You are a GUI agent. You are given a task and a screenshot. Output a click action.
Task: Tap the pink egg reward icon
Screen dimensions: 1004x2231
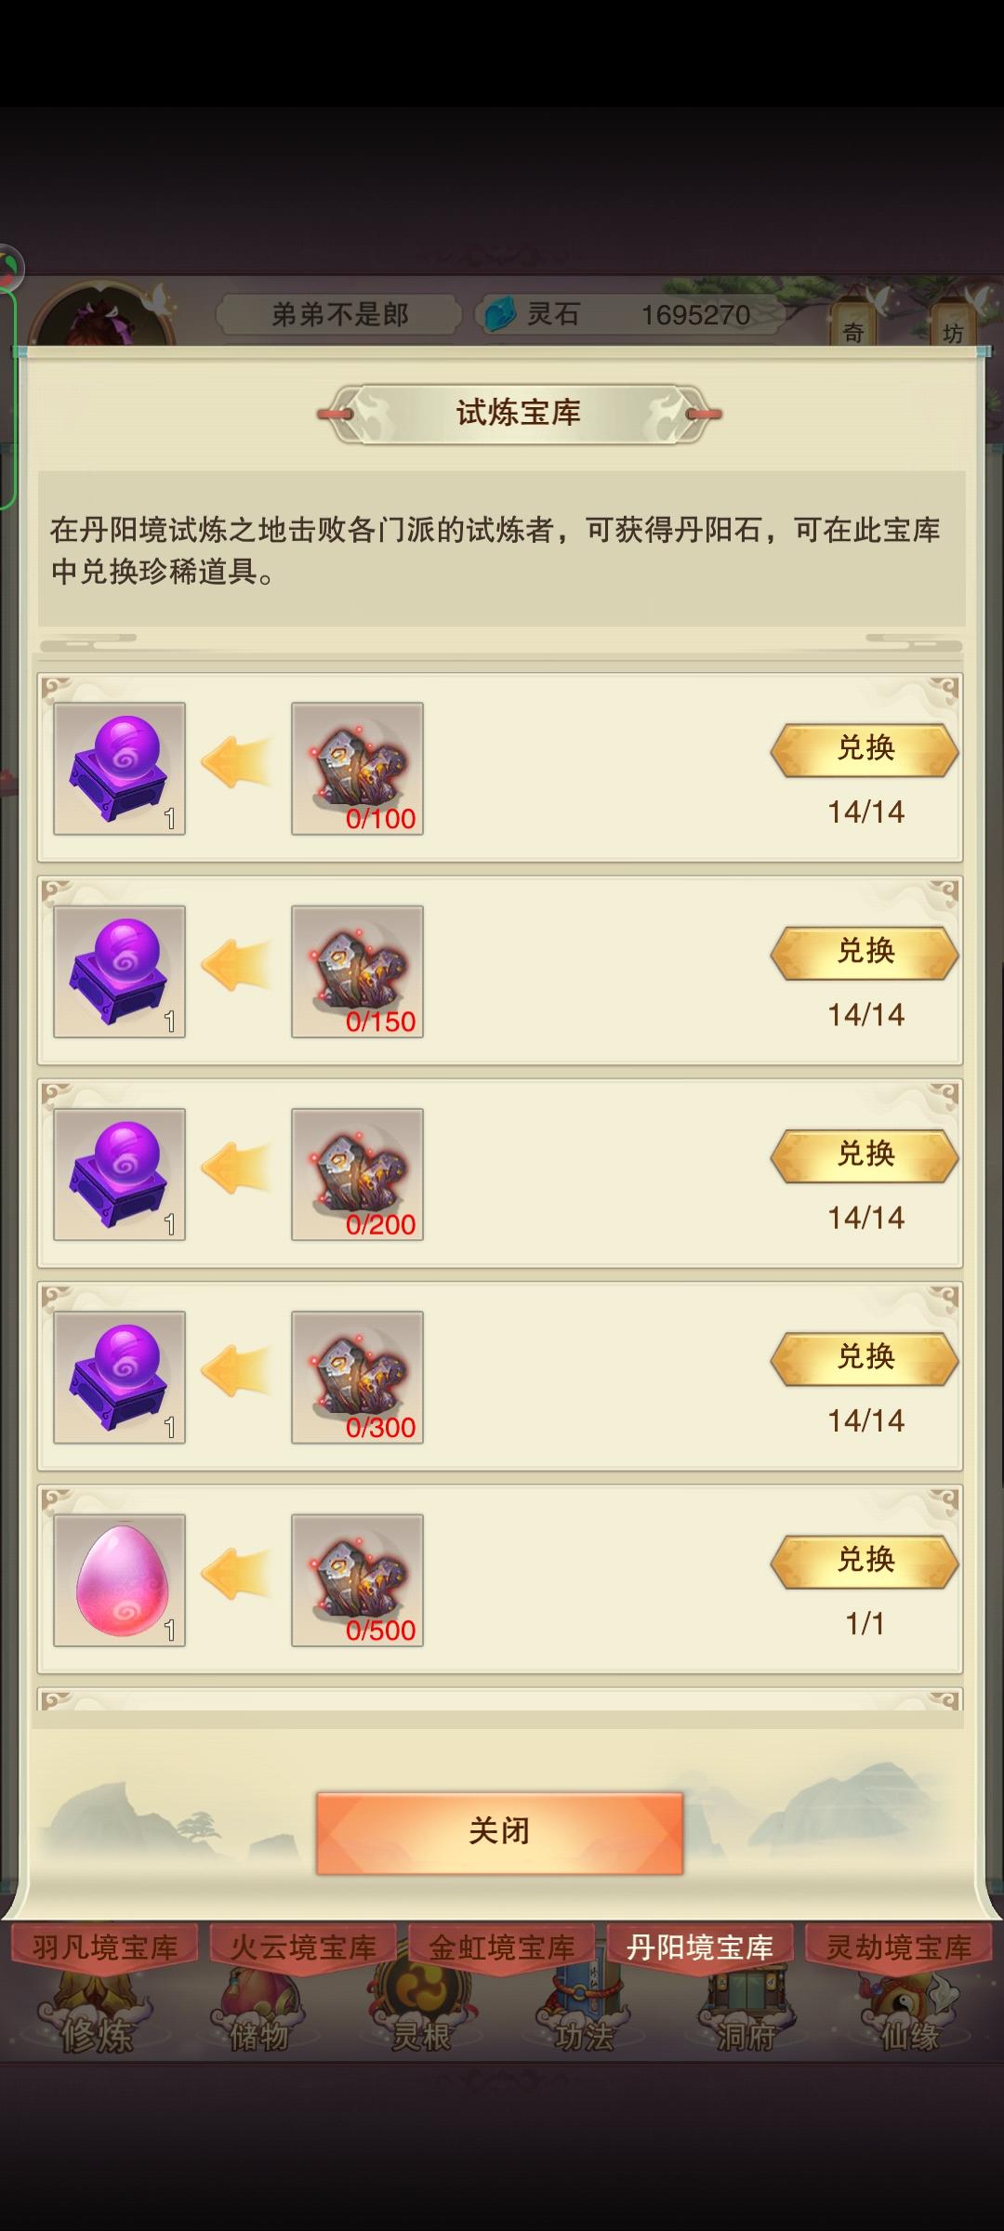pyautogui.click(x=120, y=1580)
